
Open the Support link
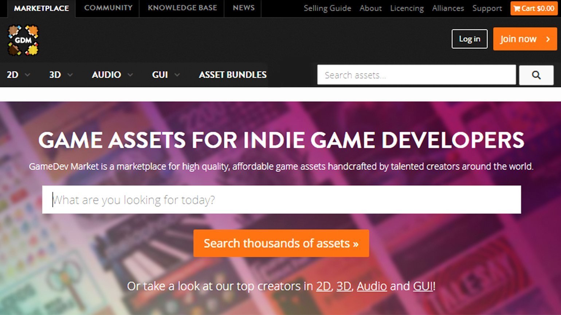pyautogui.click(x=487, y=8)
